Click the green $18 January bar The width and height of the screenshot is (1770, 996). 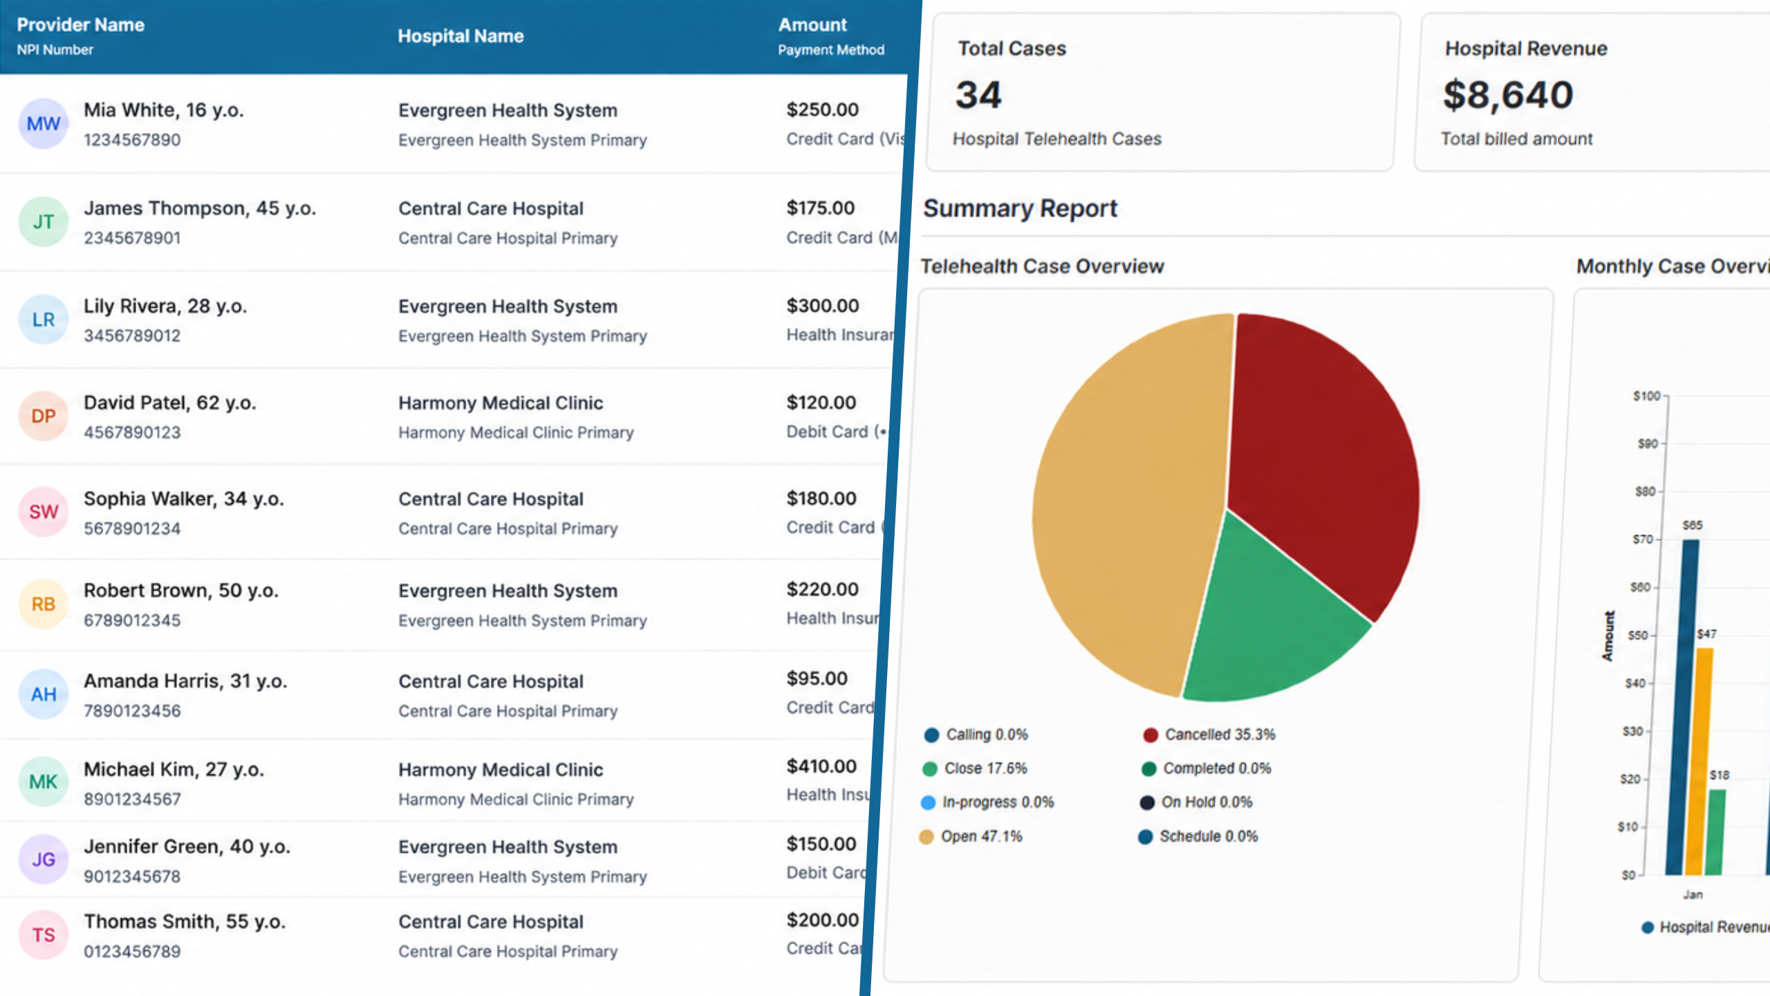[x=1716, y=832]
